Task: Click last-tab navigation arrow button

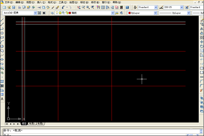Action: coord(18,124)
